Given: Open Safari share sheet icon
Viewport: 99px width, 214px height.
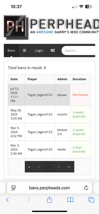Looking at the screenshot, I should point(49,200).
